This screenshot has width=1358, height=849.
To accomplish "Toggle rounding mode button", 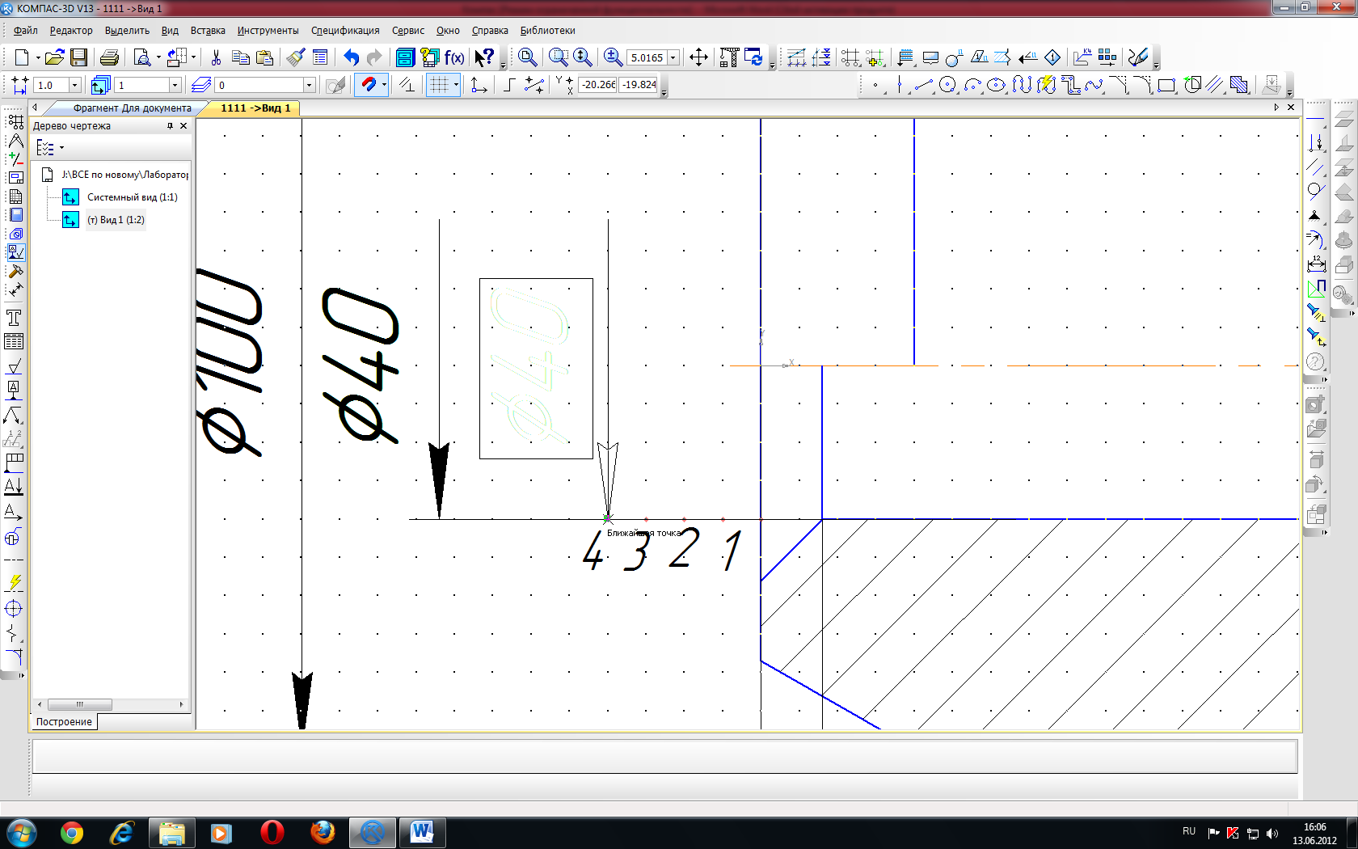I will [534, 84].
